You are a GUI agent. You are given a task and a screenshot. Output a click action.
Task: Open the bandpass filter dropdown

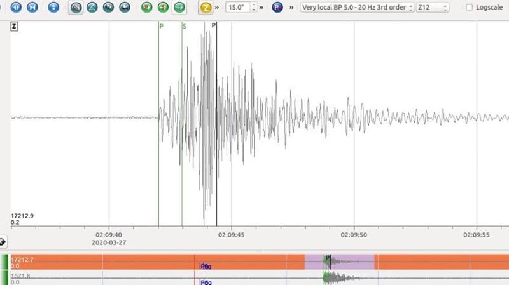pos(356,8)
